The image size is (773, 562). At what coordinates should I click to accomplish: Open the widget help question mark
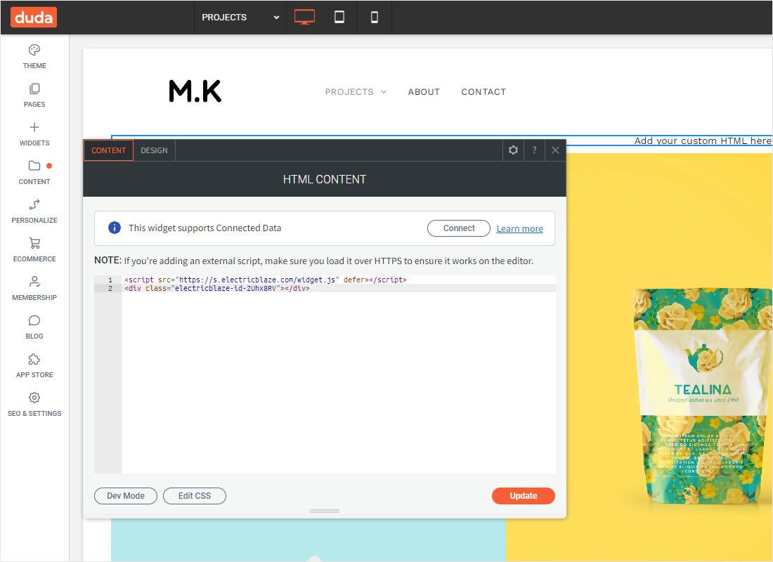click(x=534, y=150)
